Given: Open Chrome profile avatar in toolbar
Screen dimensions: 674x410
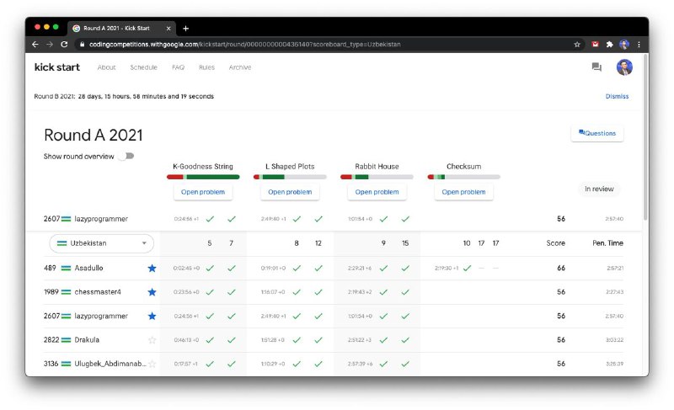Looking at the screenshot, I should pyautogui.click(x=623, y=45).
